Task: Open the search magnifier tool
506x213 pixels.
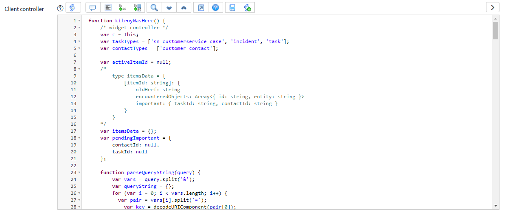Action: coord(154,7)
